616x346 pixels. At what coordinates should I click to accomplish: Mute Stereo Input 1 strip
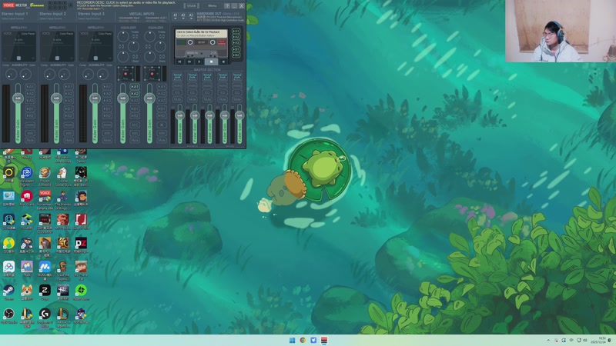click(x=30, y=140)
